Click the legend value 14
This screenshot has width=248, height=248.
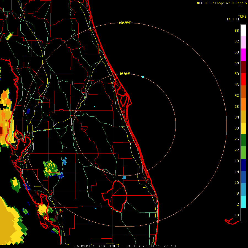click(237, 172)
